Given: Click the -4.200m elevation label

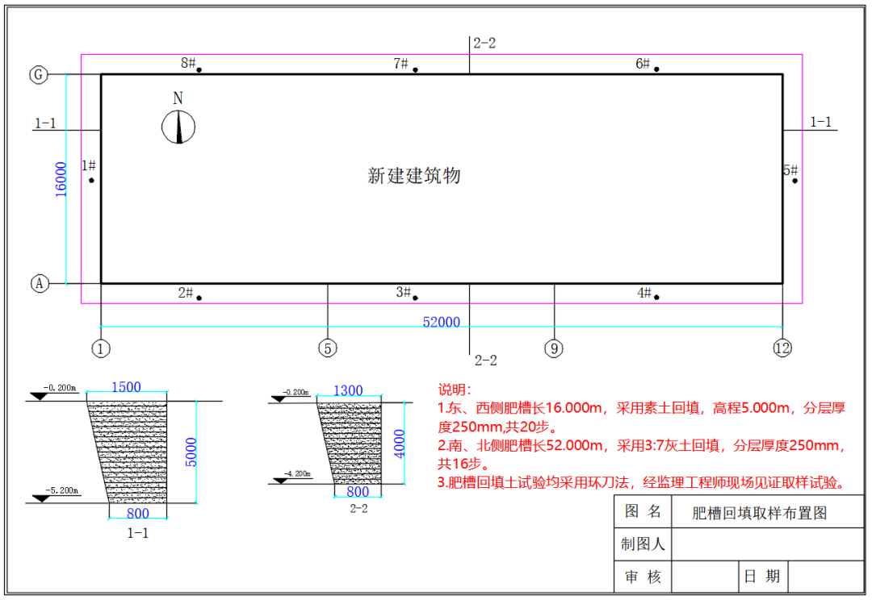Looking at the screenshot, I should 297,474.
